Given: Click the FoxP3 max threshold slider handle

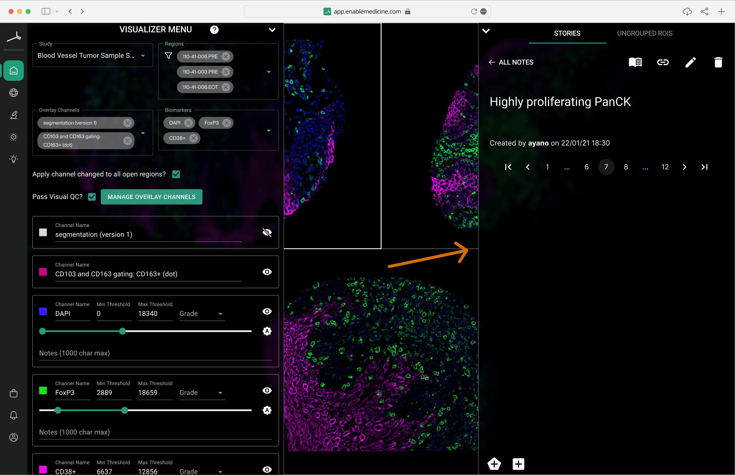Looking at the screenshot, I should tap(124, 410).
